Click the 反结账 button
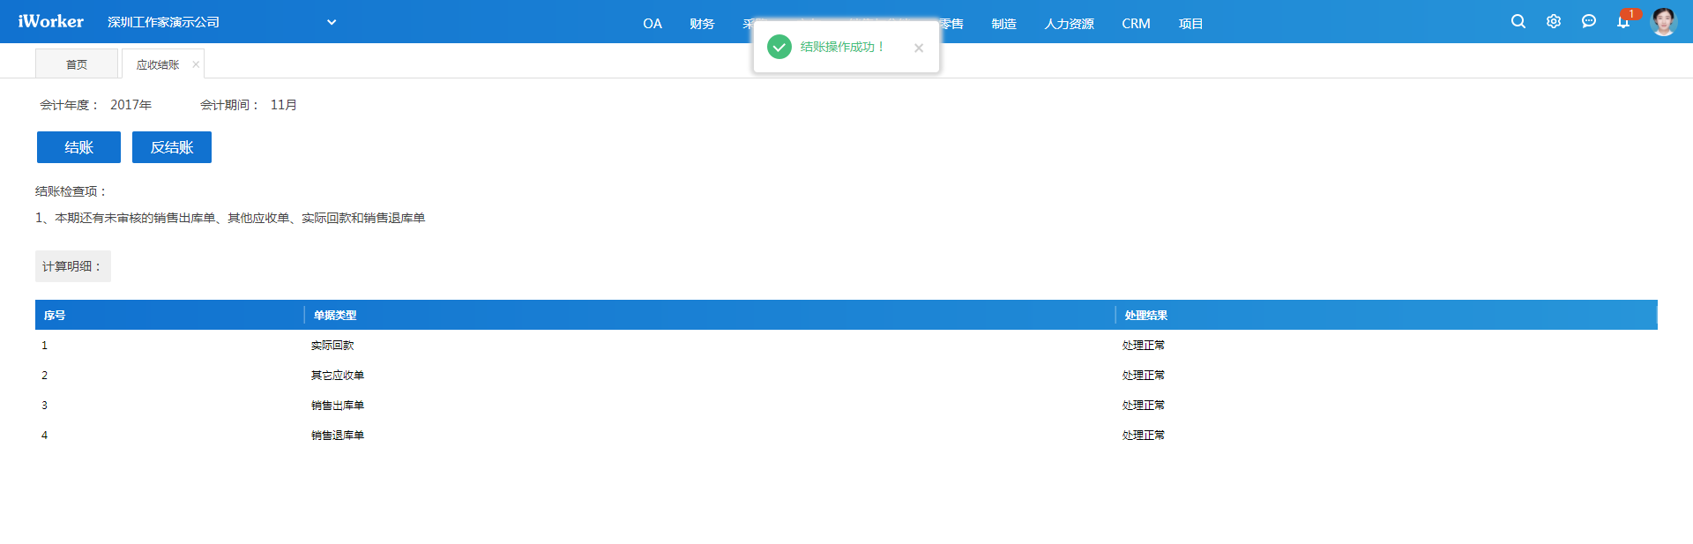 tap(172, 147)
